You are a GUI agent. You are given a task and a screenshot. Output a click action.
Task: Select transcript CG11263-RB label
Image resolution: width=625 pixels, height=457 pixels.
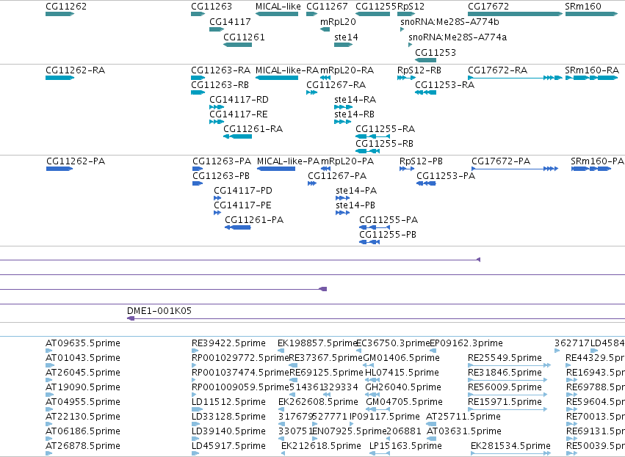click(220, 85)
